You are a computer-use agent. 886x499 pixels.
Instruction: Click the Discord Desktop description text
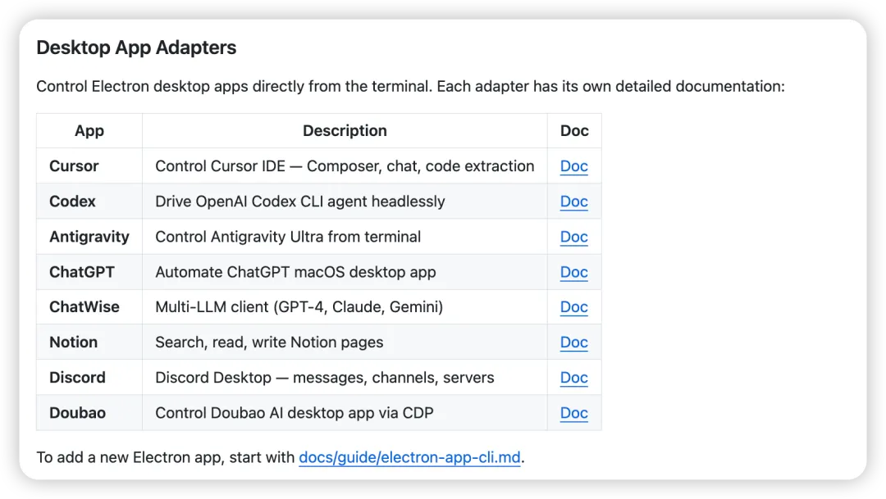325,378
